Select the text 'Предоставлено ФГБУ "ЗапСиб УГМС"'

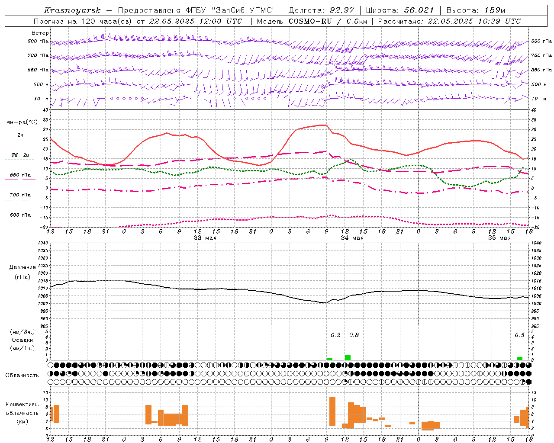(x=197, y=10)
